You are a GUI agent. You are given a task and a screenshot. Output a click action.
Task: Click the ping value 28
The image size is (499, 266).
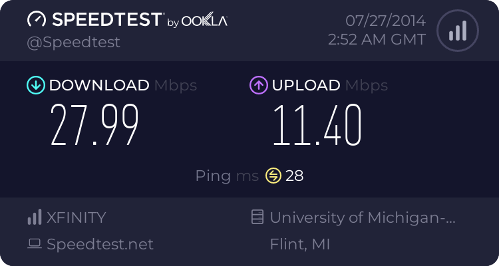click(x=295, y=176)
